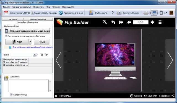
Task: Toggle the Sound On speaker icon
Action: click(145, 96)
